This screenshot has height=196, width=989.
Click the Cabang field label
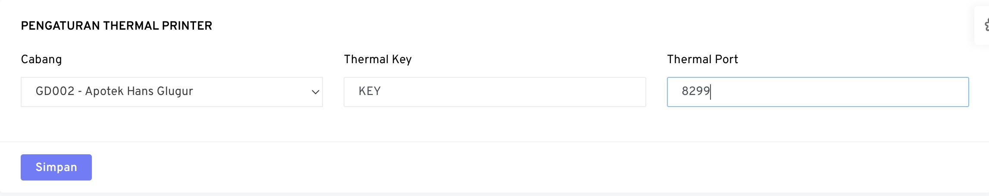coord(41,59)
